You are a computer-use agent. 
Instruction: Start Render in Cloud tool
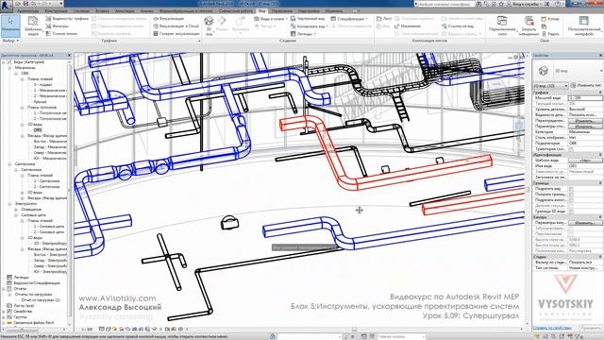click(176, 26)
